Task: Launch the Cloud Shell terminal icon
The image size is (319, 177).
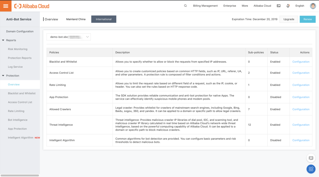Action: (279, 6)
